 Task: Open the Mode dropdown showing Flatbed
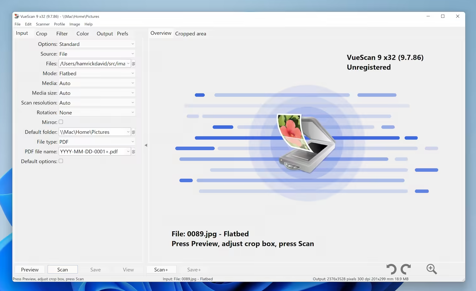coord(97,73)
